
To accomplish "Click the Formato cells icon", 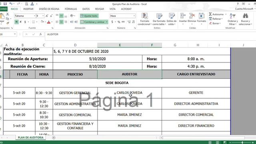I will (202, 19).
